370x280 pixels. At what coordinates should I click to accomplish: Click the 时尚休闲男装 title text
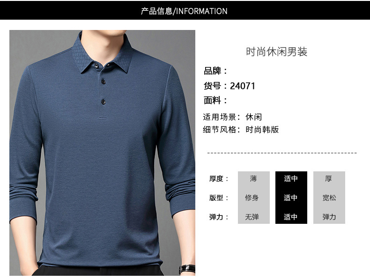point(276,52)
